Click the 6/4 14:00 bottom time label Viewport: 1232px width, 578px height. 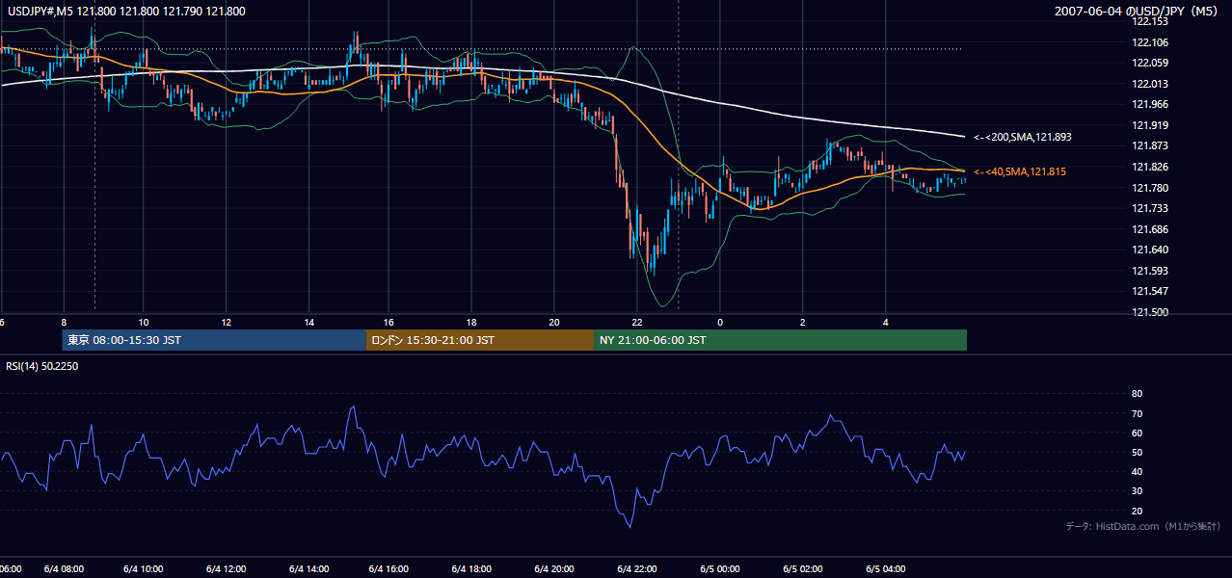[308, 568]
